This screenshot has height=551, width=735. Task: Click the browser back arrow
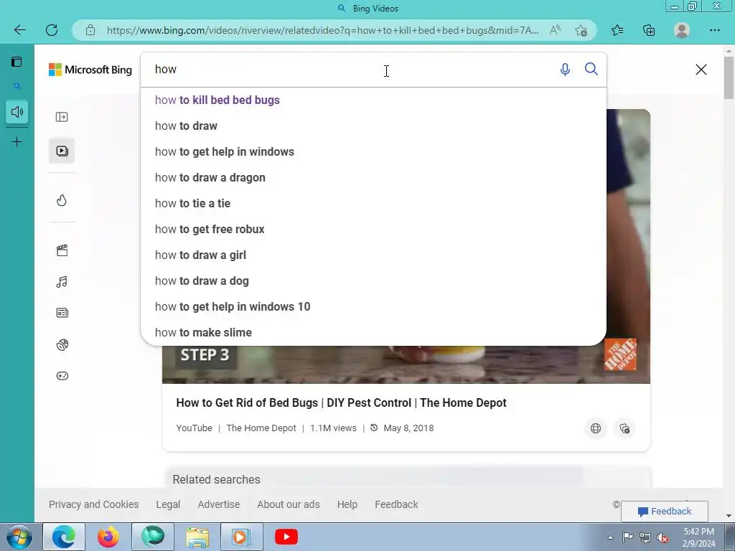[19, 30]
